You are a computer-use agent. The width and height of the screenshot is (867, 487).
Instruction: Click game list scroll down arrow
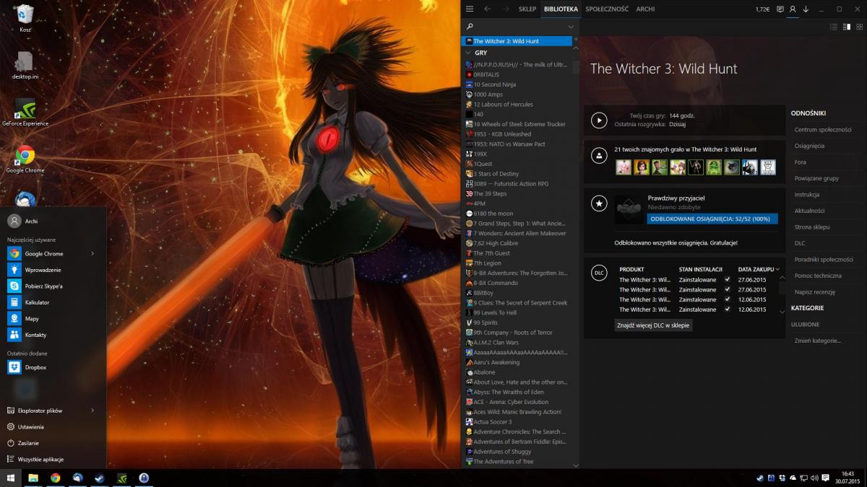click(x=576, y=465)
